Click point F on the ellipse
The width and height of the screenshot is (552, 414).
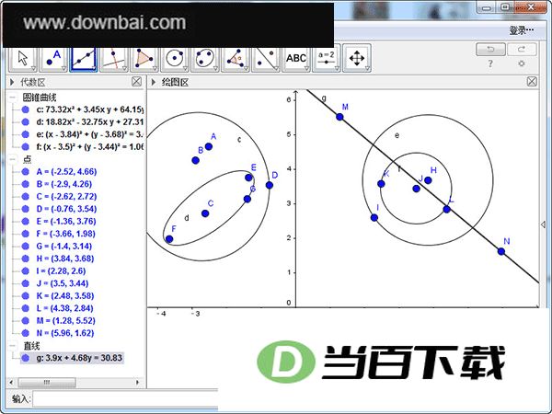point(169,239)
